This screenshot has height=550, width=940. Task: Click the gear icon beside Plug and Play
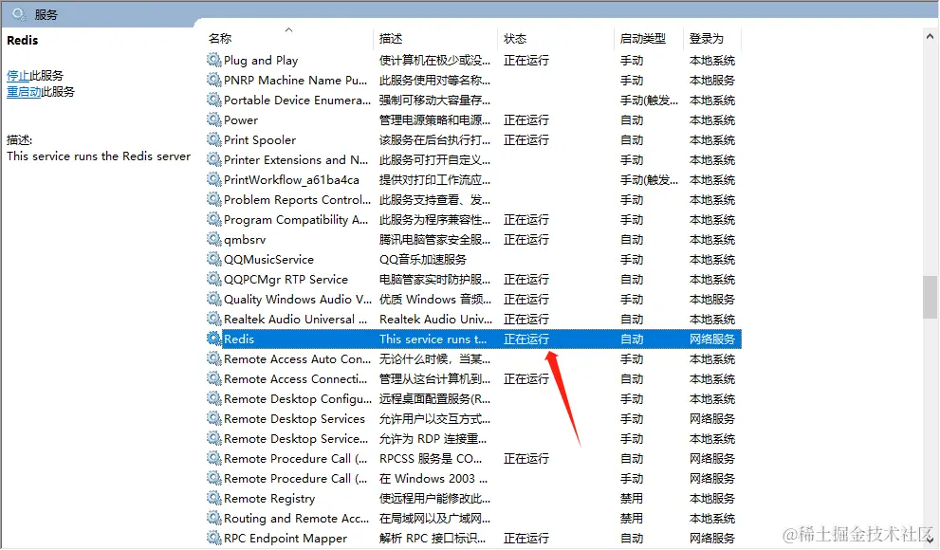tap(214, 60)
